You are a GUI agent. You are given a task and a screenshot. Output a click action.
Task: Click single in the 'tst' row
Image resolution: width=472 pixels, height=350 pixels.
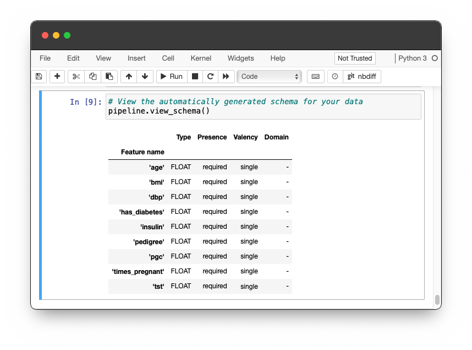tap(249, 286)
